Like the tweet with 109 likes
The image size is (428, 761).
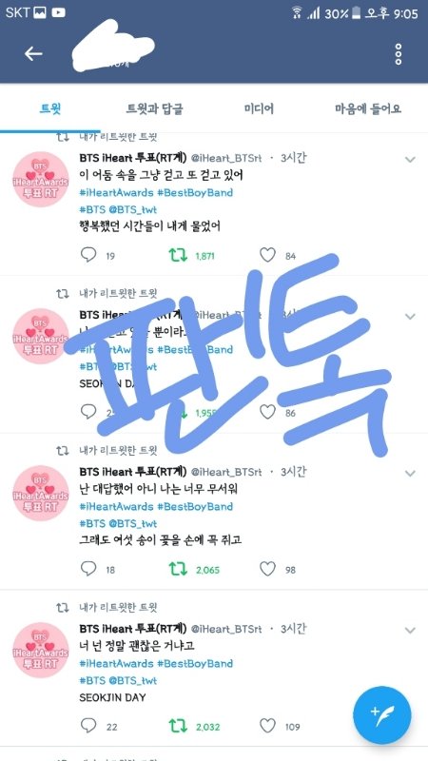tap(267, 726)
